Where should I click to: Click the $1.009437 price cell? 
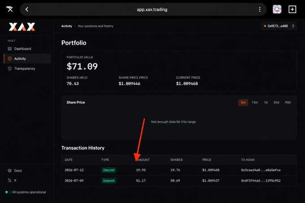211,181
